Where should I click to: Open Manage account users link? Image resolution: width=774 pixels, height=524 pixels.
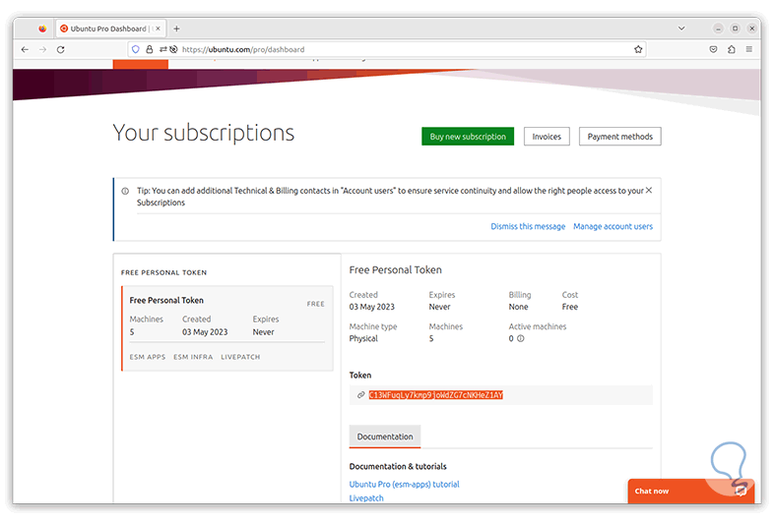[x=613, y=226]
